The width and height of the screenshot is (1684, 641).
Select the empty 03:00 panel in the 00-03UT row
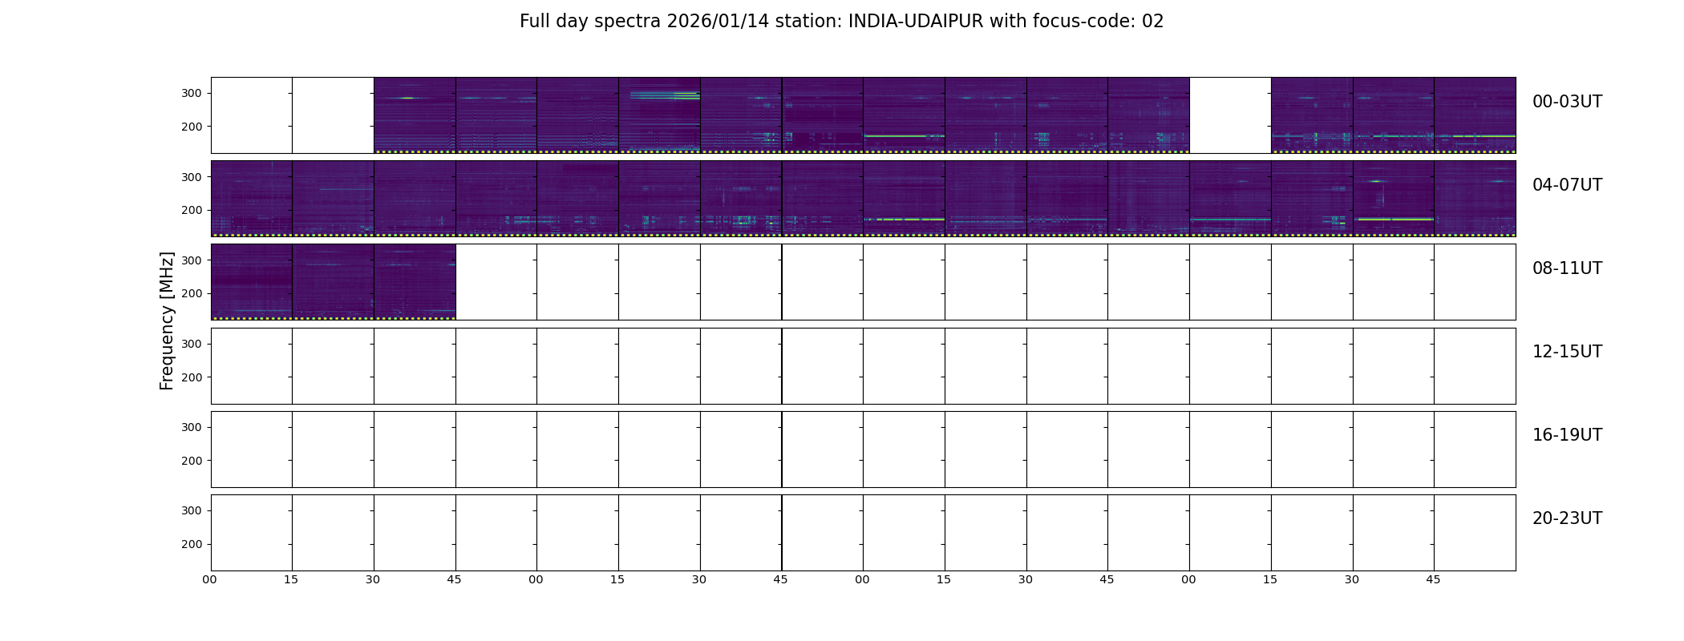(x=1230, y=115)
